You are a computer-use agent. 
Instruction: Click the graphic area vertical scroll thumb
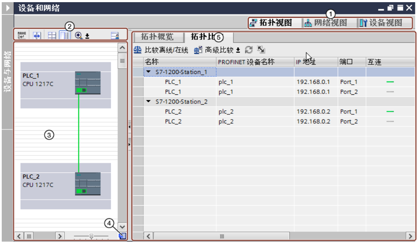click(x=122, y=61)
